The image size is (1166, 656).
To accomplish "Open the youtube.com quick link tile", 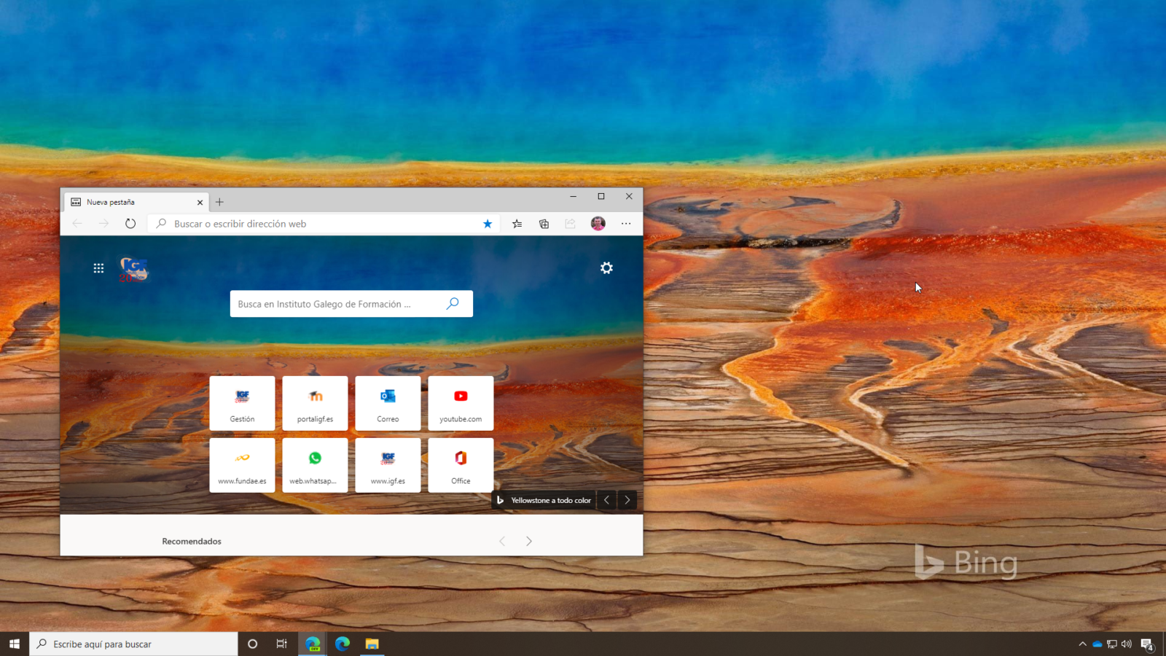I will tap(461, 403).
